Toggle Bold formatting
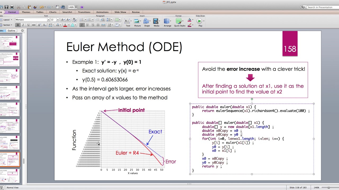 click(18, 25)
